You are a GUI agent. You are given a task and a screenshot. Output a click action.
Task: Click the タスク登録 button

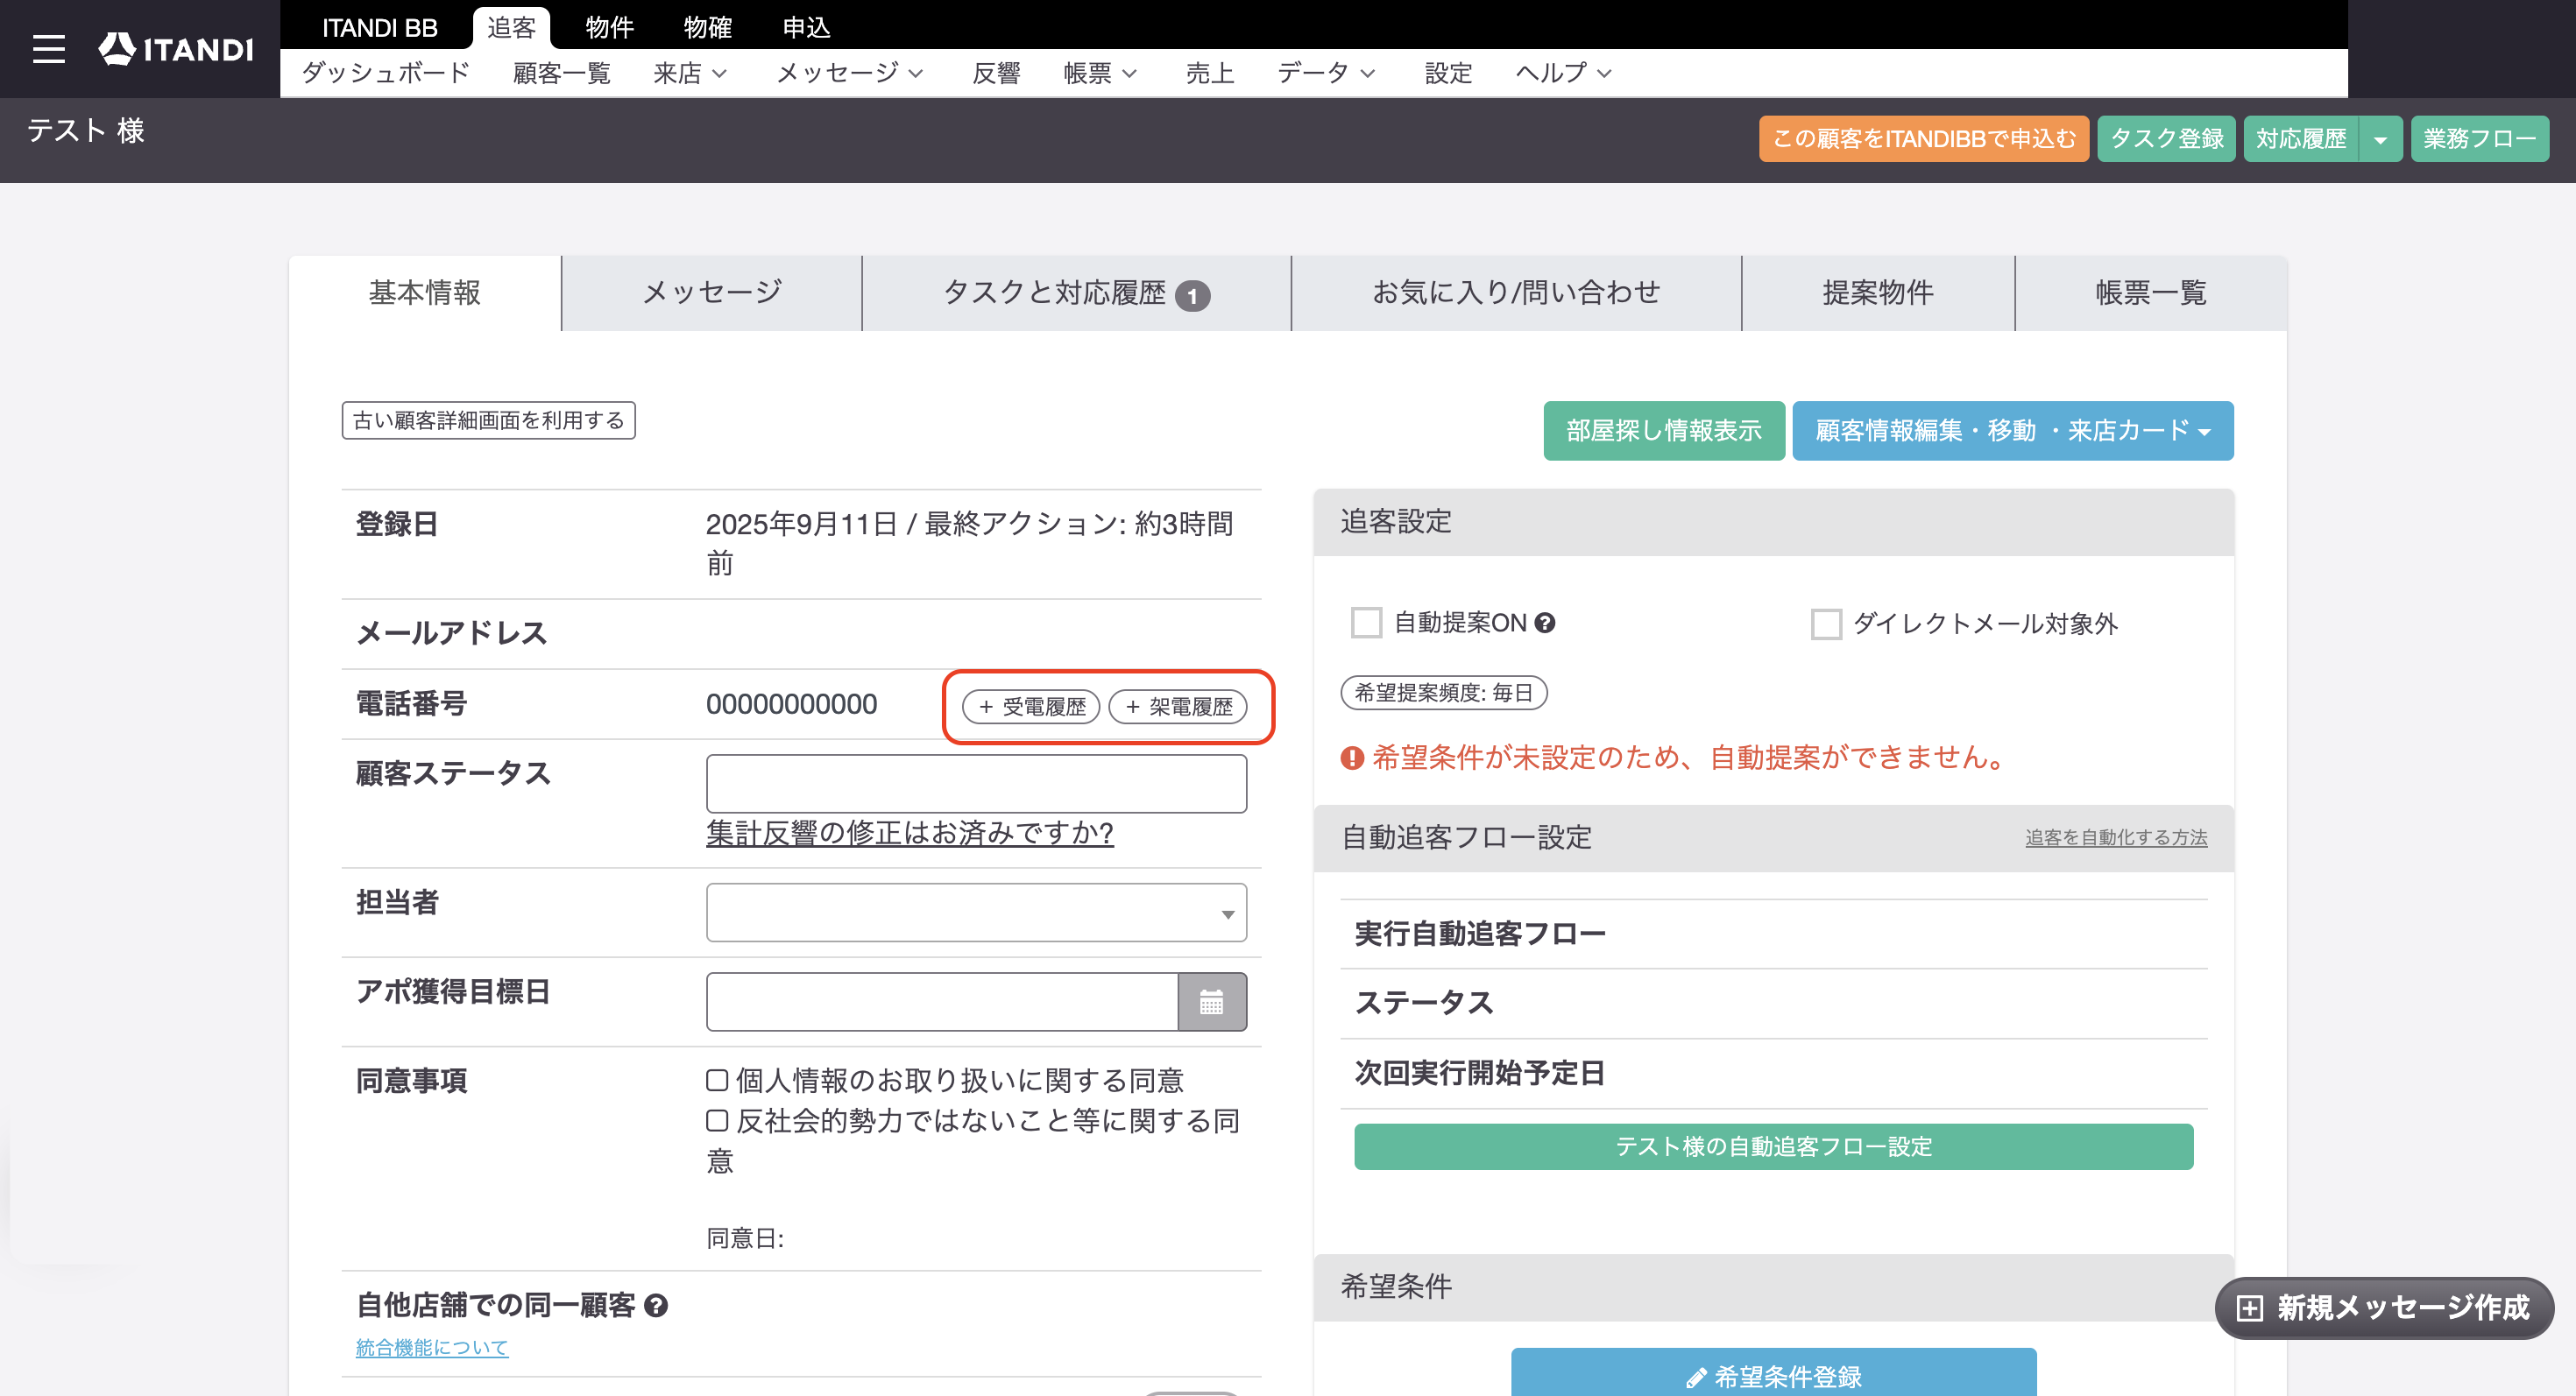pyautogui.click(x=2165, y=139)
